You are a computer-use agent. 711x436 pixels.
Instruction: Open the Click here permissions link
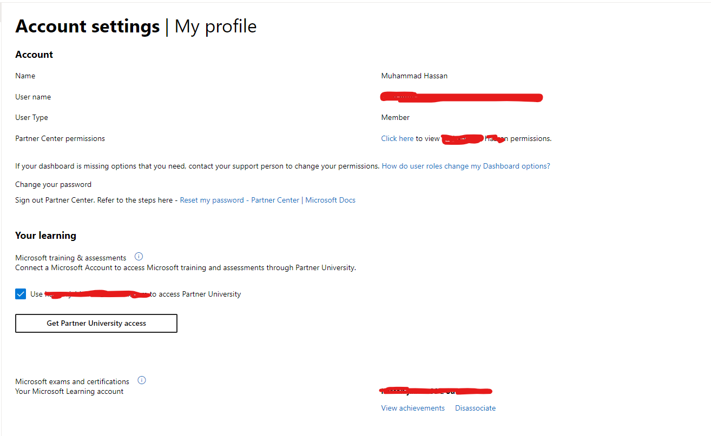pos(397,138)
